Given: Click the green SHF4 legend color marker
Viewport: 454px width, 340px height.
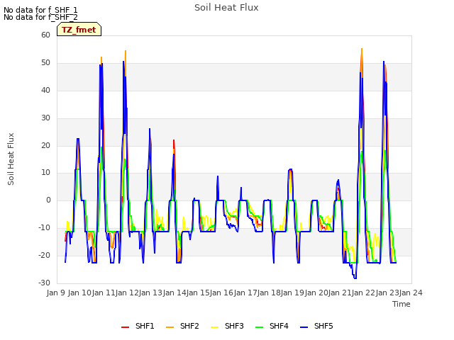Looking at the screenshot, I should (260, 327).
